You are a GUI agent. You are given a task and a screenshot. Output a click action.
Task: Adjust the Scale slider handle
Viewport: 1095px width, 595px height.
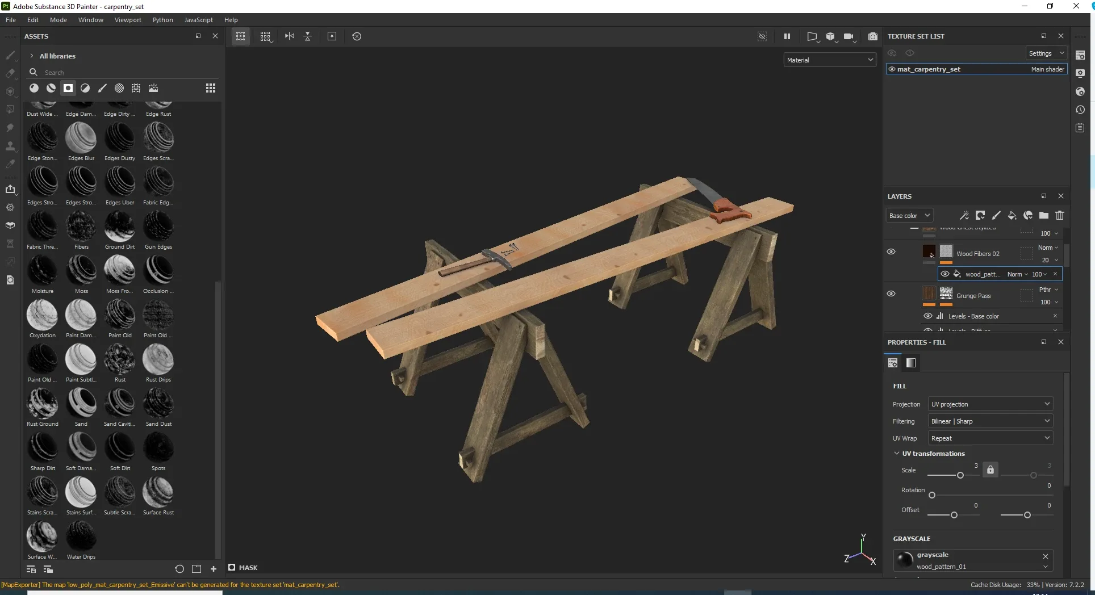pyautogui.click(x=960, y=475)
